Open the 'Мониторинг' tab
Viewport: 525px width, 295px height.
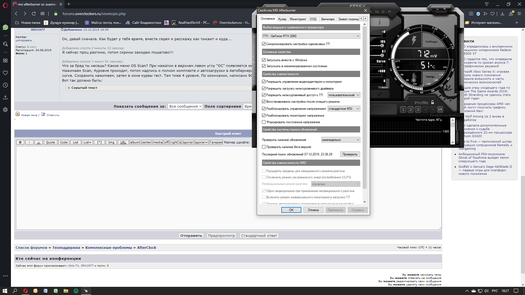(298, 19)
